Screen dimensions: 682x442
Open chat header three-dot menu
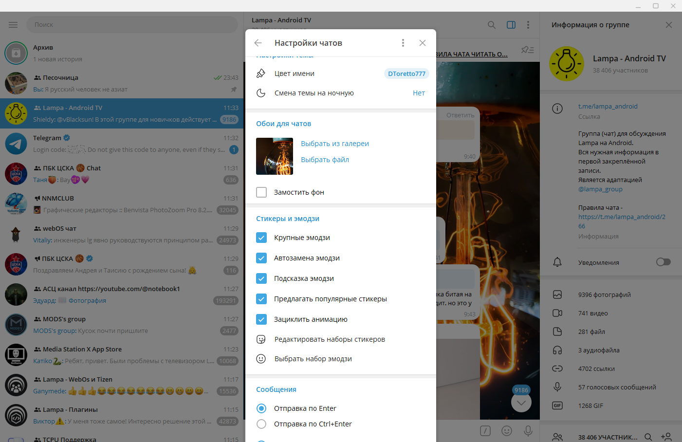(528, 25)
